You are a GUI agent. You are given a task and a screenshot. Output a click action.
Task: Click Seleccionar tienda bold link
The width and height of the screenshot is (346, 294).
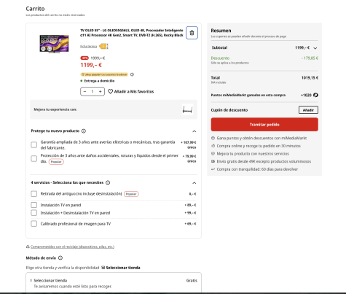pyautogui.click(x=123, y=268)
